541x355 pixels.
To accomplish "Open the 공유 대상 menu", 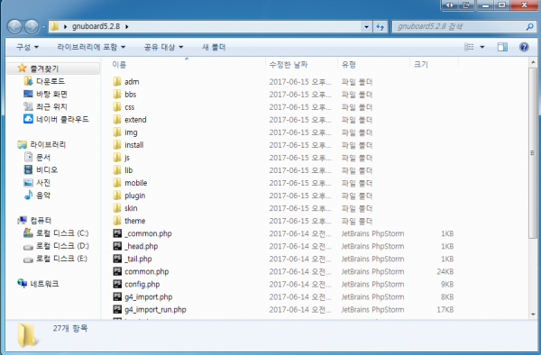I will (x=163, y=47).
